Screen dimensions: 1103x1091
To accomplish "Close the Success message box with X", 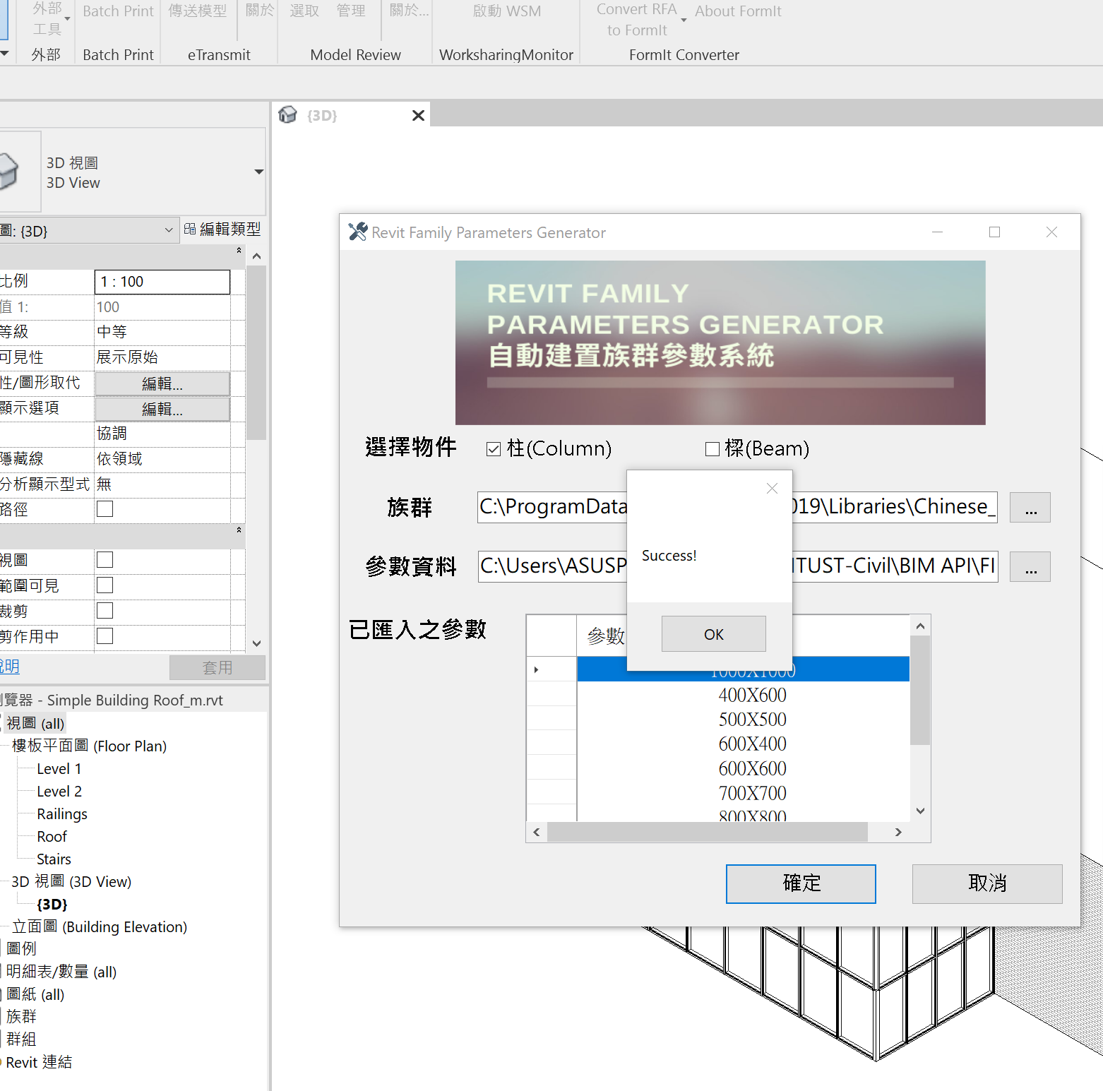I will (772, 488).
